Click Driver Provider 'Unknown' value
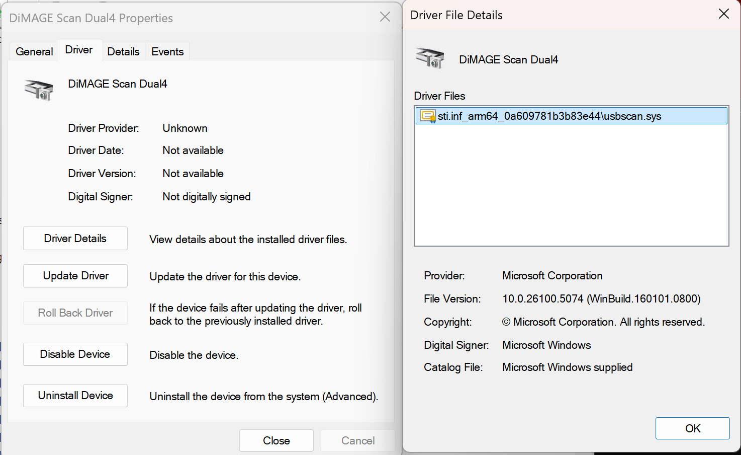 click(x=185, y=128)
